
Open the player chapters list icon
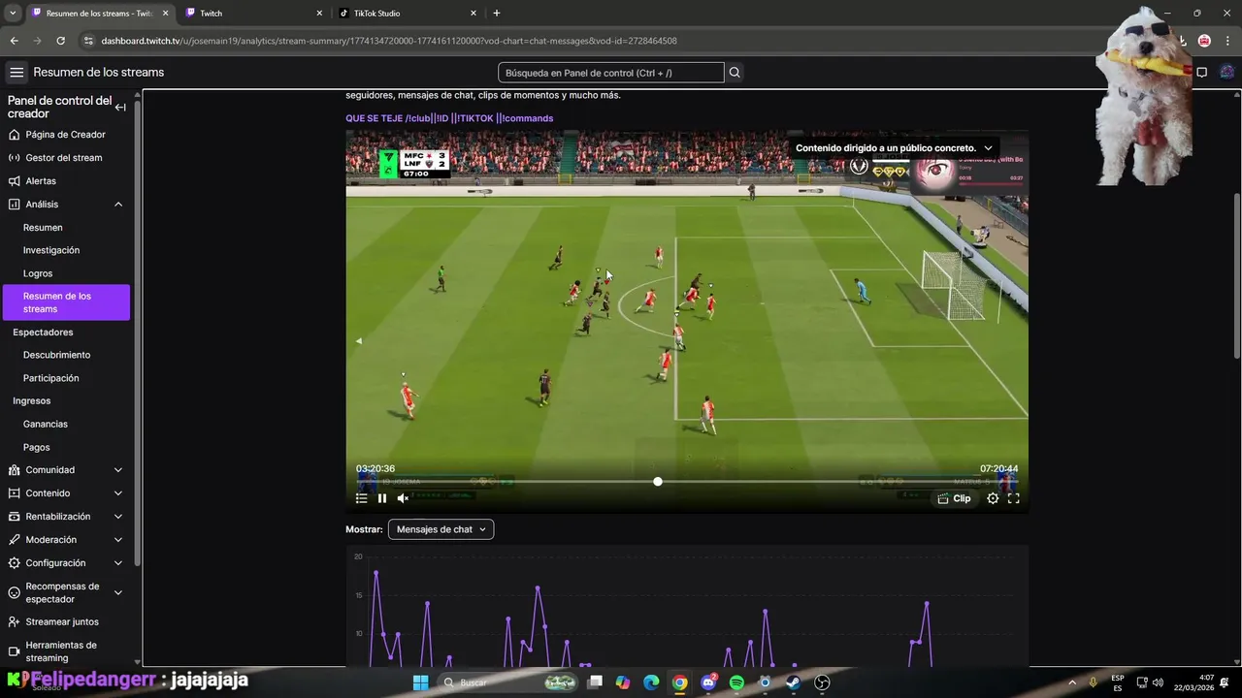coord(361,498)
